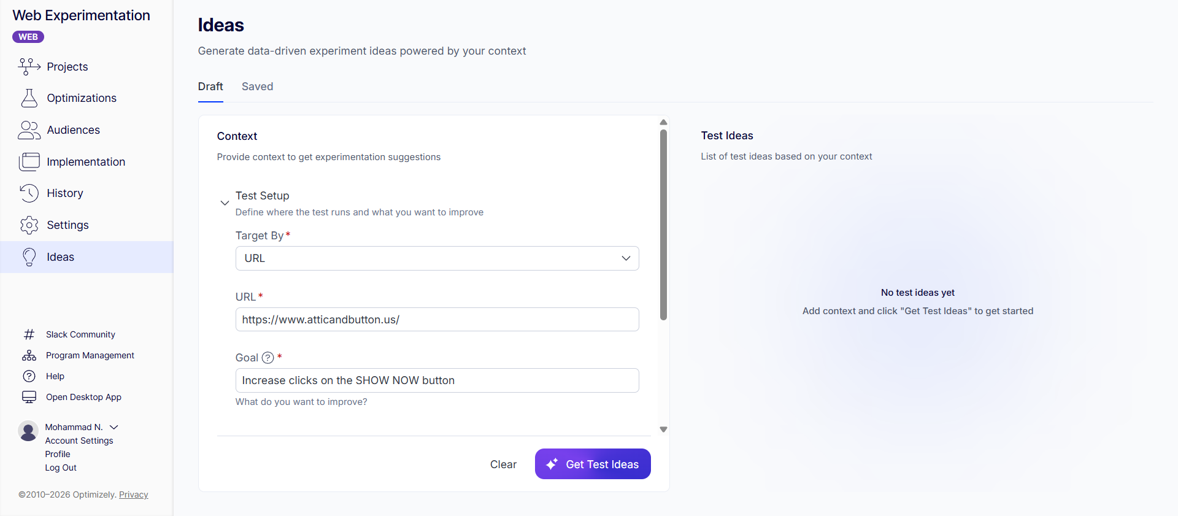Click the Context panel scrollbar down arrow
Viewport: 1178px width, 516px height.
[663, 429]
